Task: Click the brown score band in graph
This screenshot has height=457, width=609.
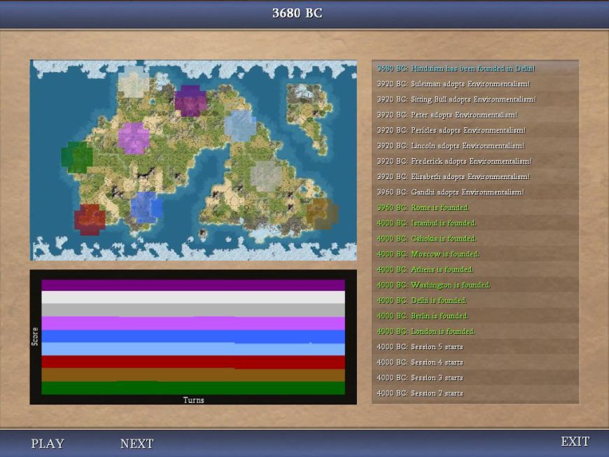Action: (193, 374)
